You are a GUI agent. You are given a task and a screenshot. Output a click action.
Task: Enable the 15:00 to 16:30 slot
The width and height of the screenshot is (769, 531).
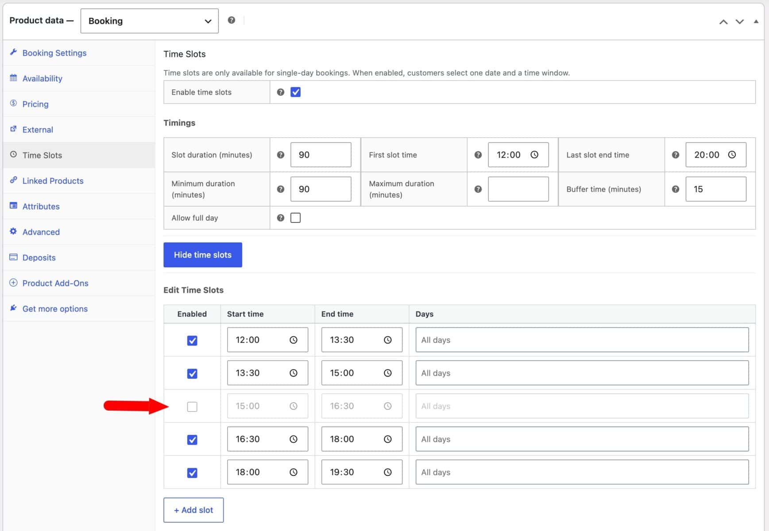click(x=192, y=407)
